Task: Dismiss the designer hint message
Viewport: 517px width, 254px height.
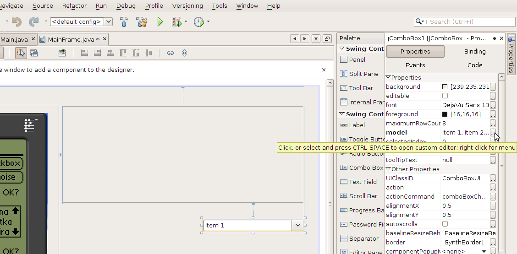Action: 324,70
